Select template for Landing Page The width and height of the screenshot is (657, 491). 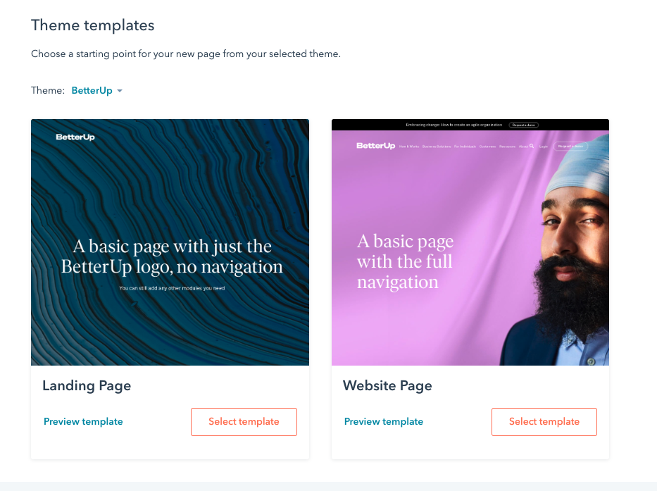click(244, 422)
